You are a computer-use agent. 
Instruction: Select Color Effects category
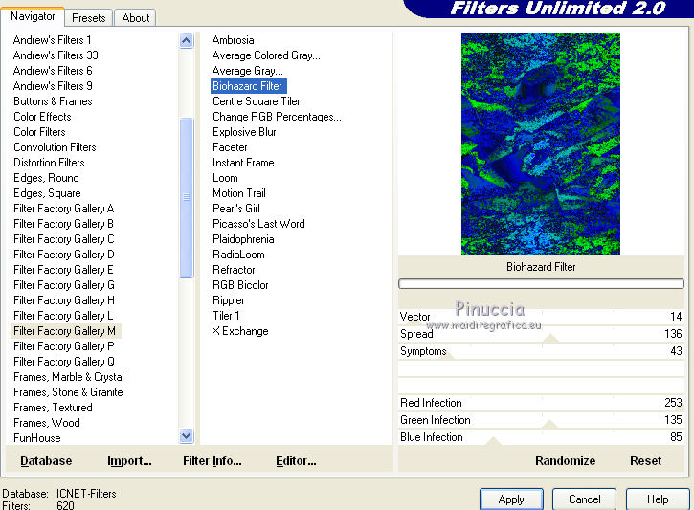[42, 117]
